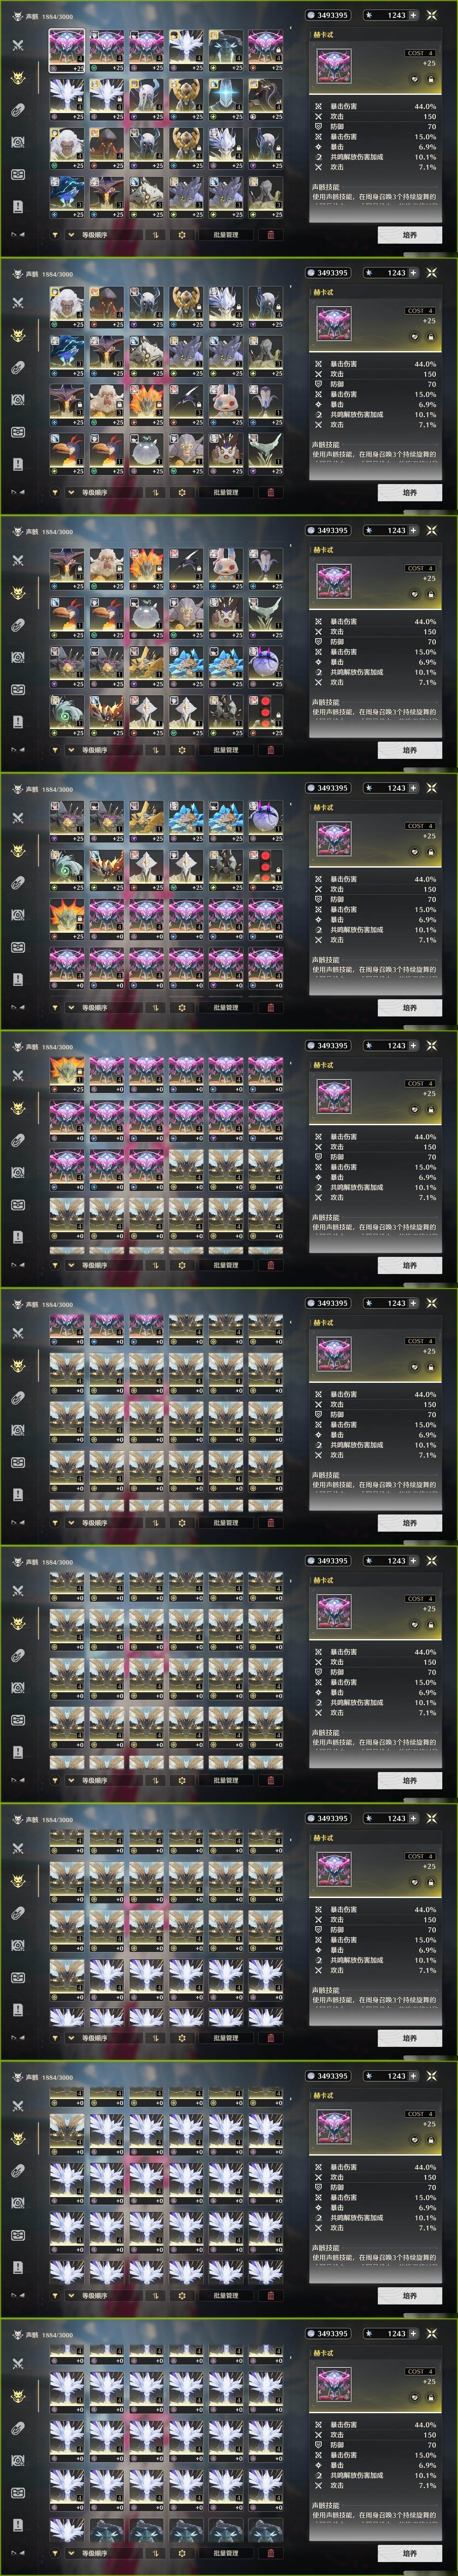Screen dimensions: 458x2576
Task: Switch to the mask-like sidebar tab in topmost panel
Action: 18,174
